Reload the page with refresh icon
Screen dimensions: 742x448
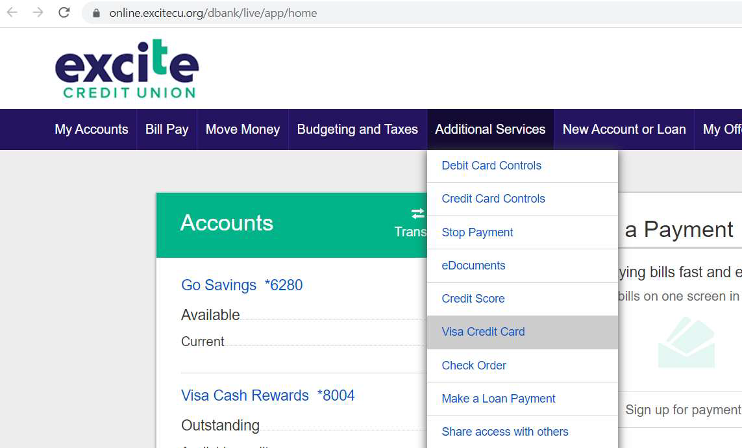[64, 13]
